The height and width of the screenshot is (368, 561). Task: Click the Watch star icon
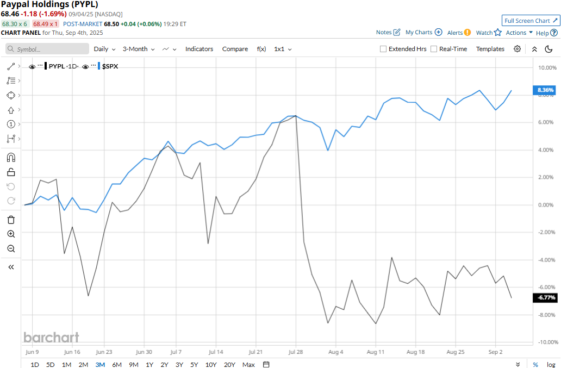[498, 33]
